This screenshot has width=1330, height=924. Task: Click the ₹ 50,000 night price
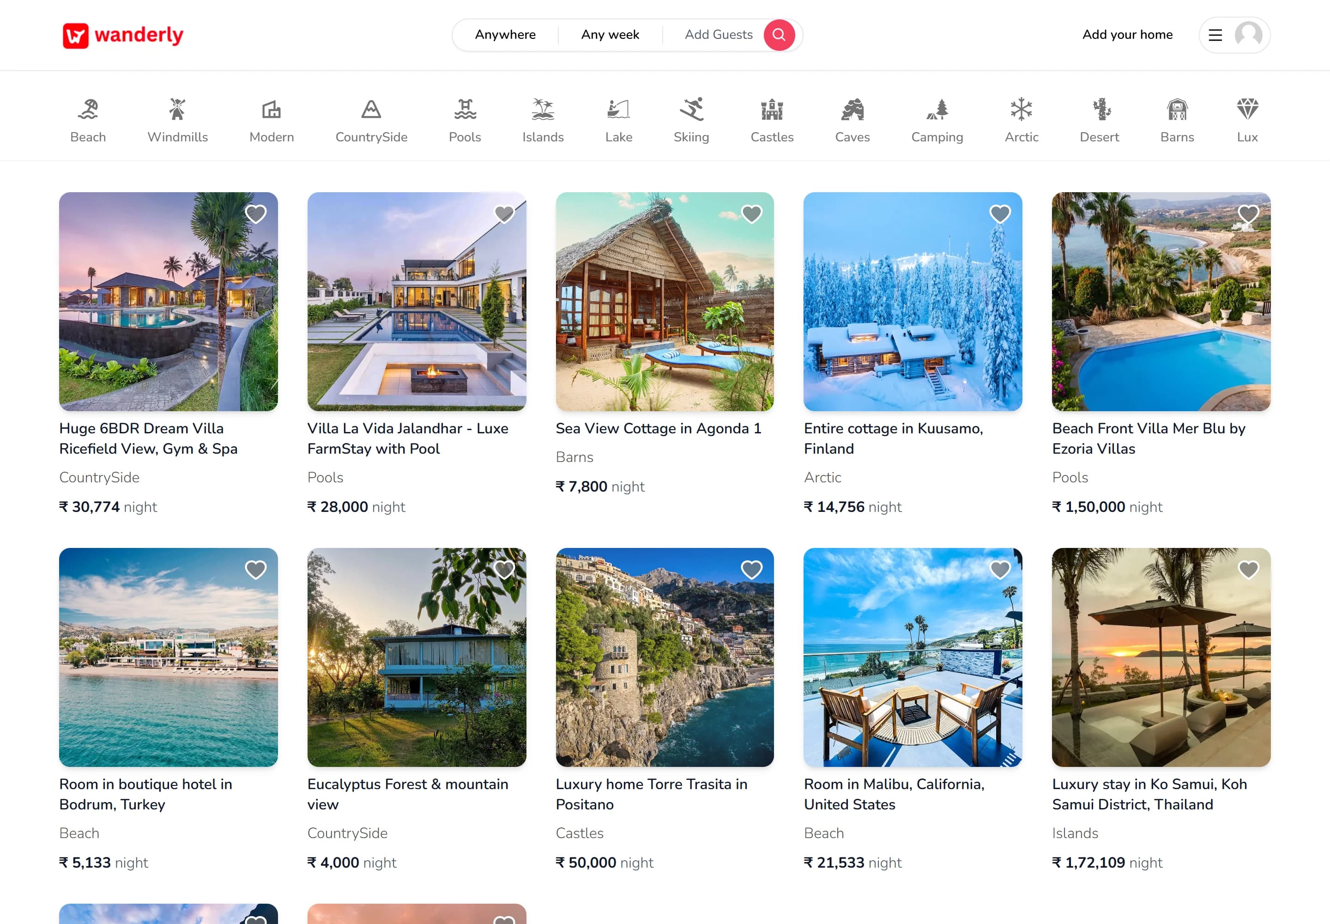coord(604,862)
